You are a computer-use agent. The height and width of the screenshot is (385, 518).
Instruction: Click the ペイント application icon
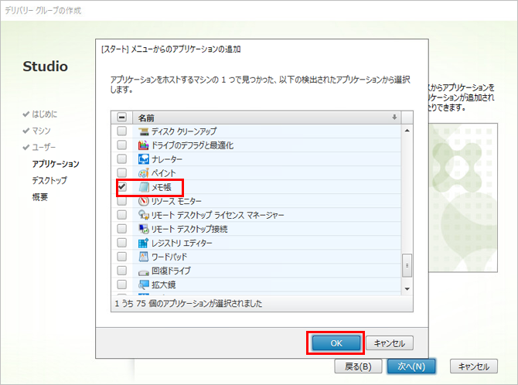tap(143, 173)
